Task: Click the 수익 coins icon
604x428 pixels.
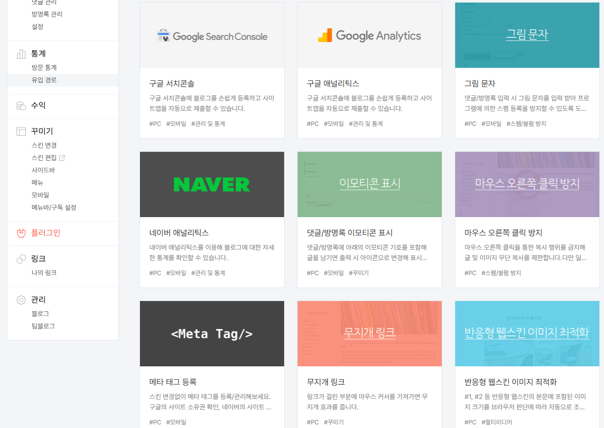Action: 21,106
